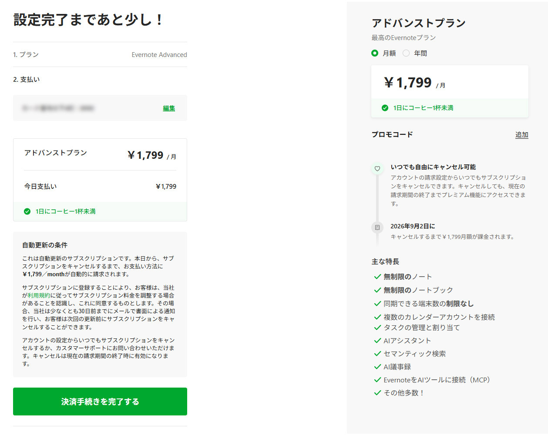Click the checkmark beside タスクの管理と割り当て
Viewport: 548px width, 435px height.
[x=377, y=328]
